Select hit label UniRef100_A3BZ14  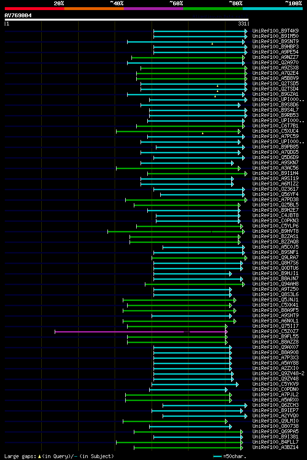tap(275, 448)
